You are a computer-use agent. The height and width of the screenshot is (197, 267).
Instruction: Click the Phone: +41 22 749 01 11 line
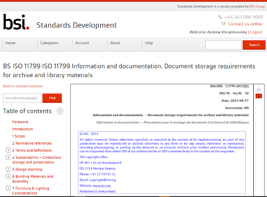(x=98, y=174)
